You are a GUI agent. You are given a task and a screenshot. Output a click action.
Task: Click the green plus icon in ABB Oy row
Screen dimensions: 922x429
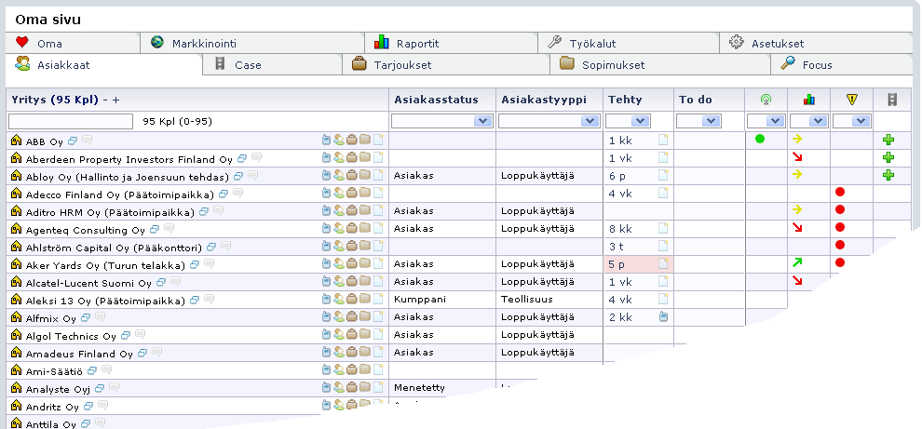[888, 140]
